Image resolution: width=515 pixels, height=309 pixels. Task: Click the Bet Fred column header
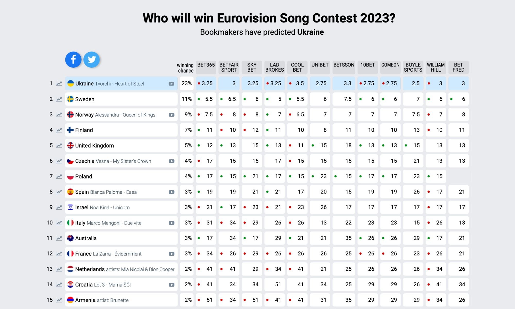[458, 67]
